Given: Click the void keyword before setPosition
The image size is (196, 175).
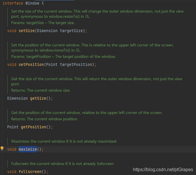Looking at the screenshot, I should pyautogui.click(x=12, y=64).
